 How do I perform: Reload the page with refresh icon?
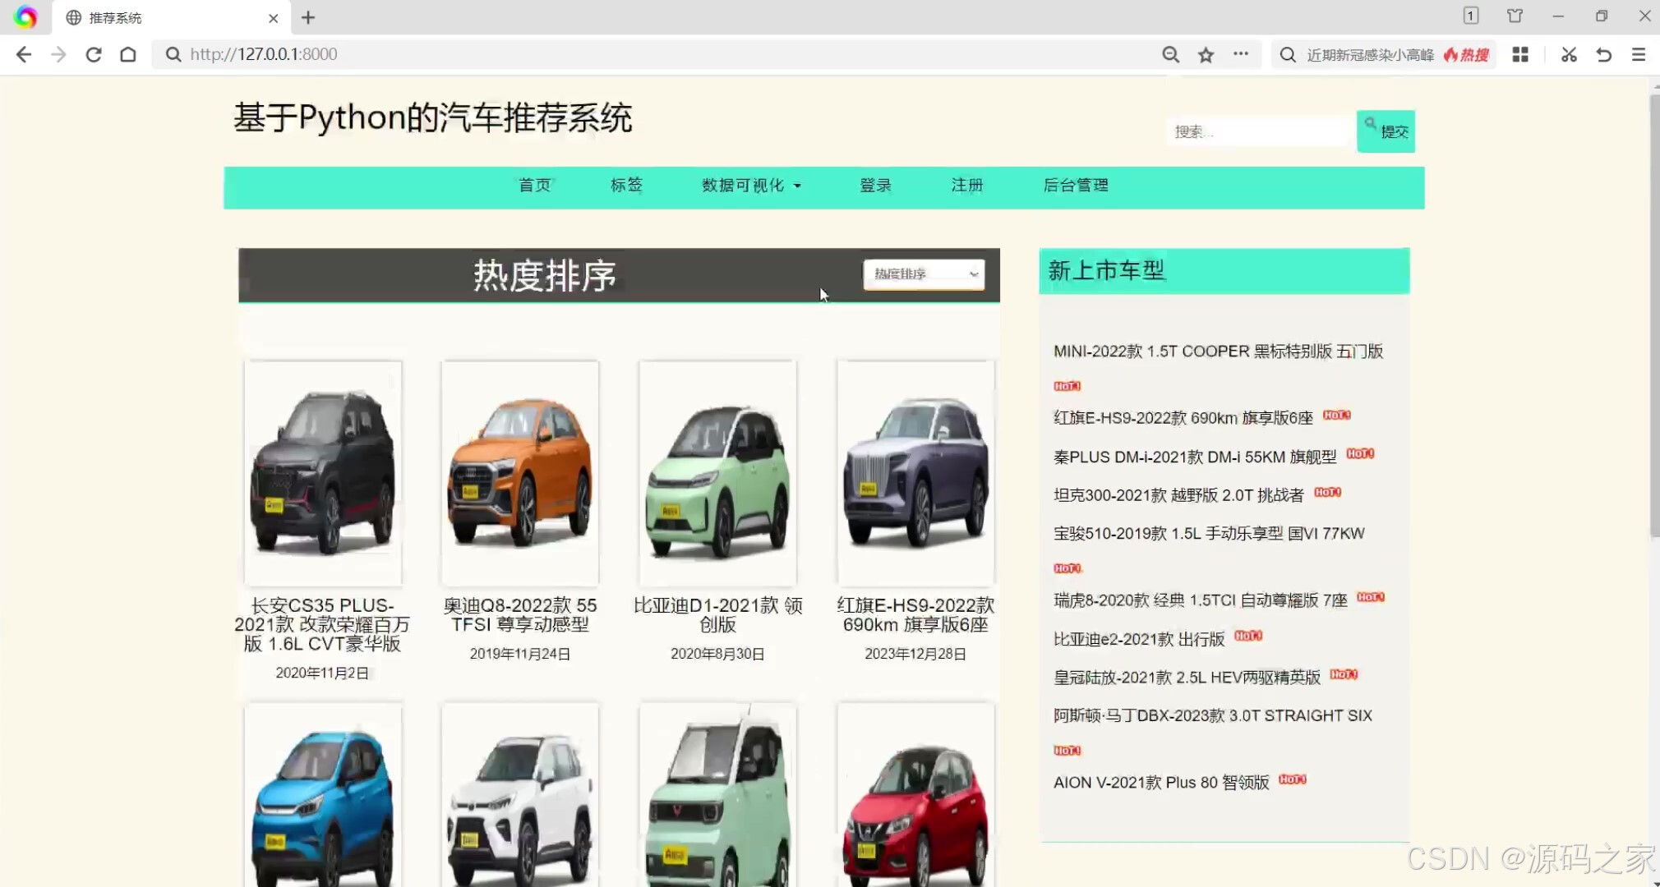(x=94, y=54)
